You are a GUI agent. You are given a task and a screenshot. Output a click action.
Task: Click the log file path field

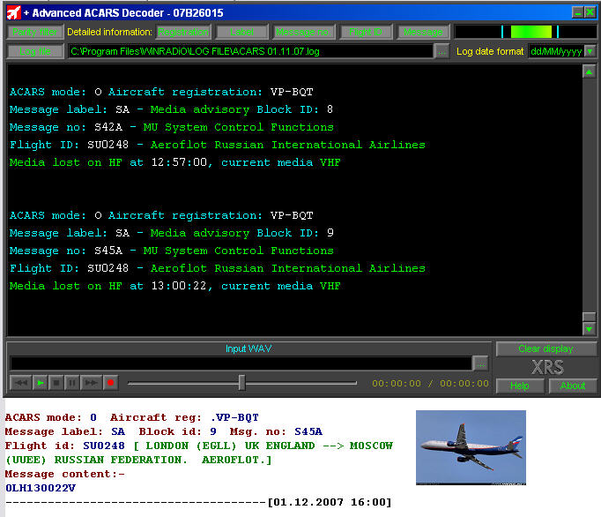point(250,51)
